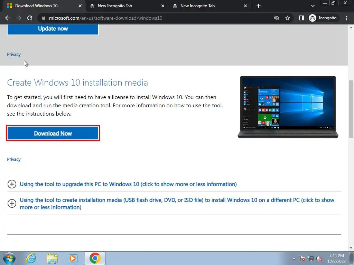Click the address bar URL
This screenshot has height=265, width=354.
tap(106, 18)
